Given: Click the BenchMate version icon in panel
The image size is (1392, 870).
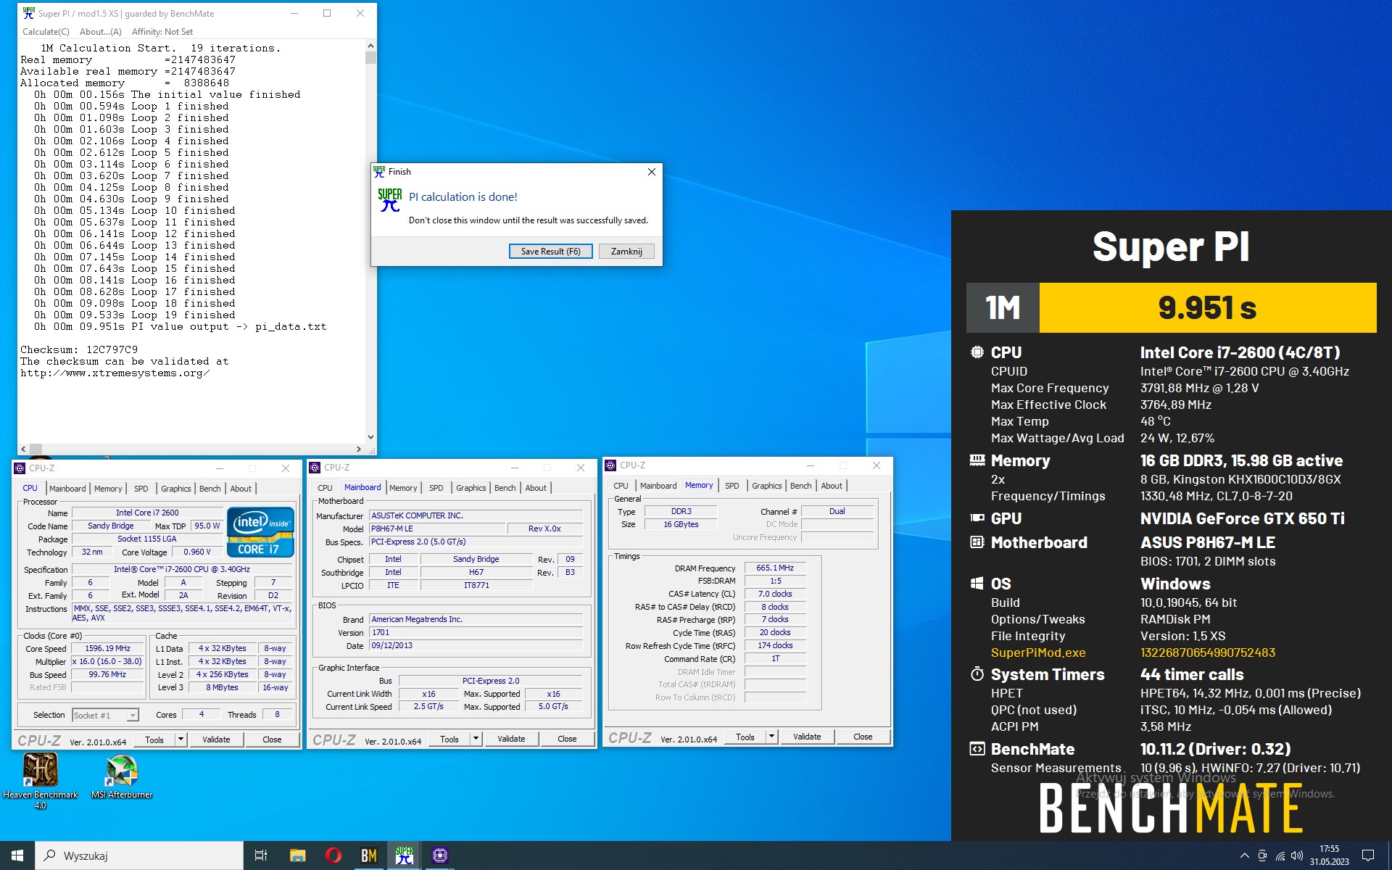Looking at the screenshot, I should coord(977,749).
